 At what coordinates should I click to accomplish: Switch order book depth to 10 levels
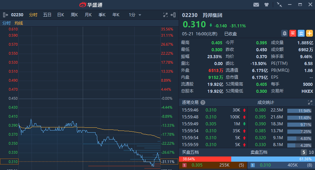point(311,152)
